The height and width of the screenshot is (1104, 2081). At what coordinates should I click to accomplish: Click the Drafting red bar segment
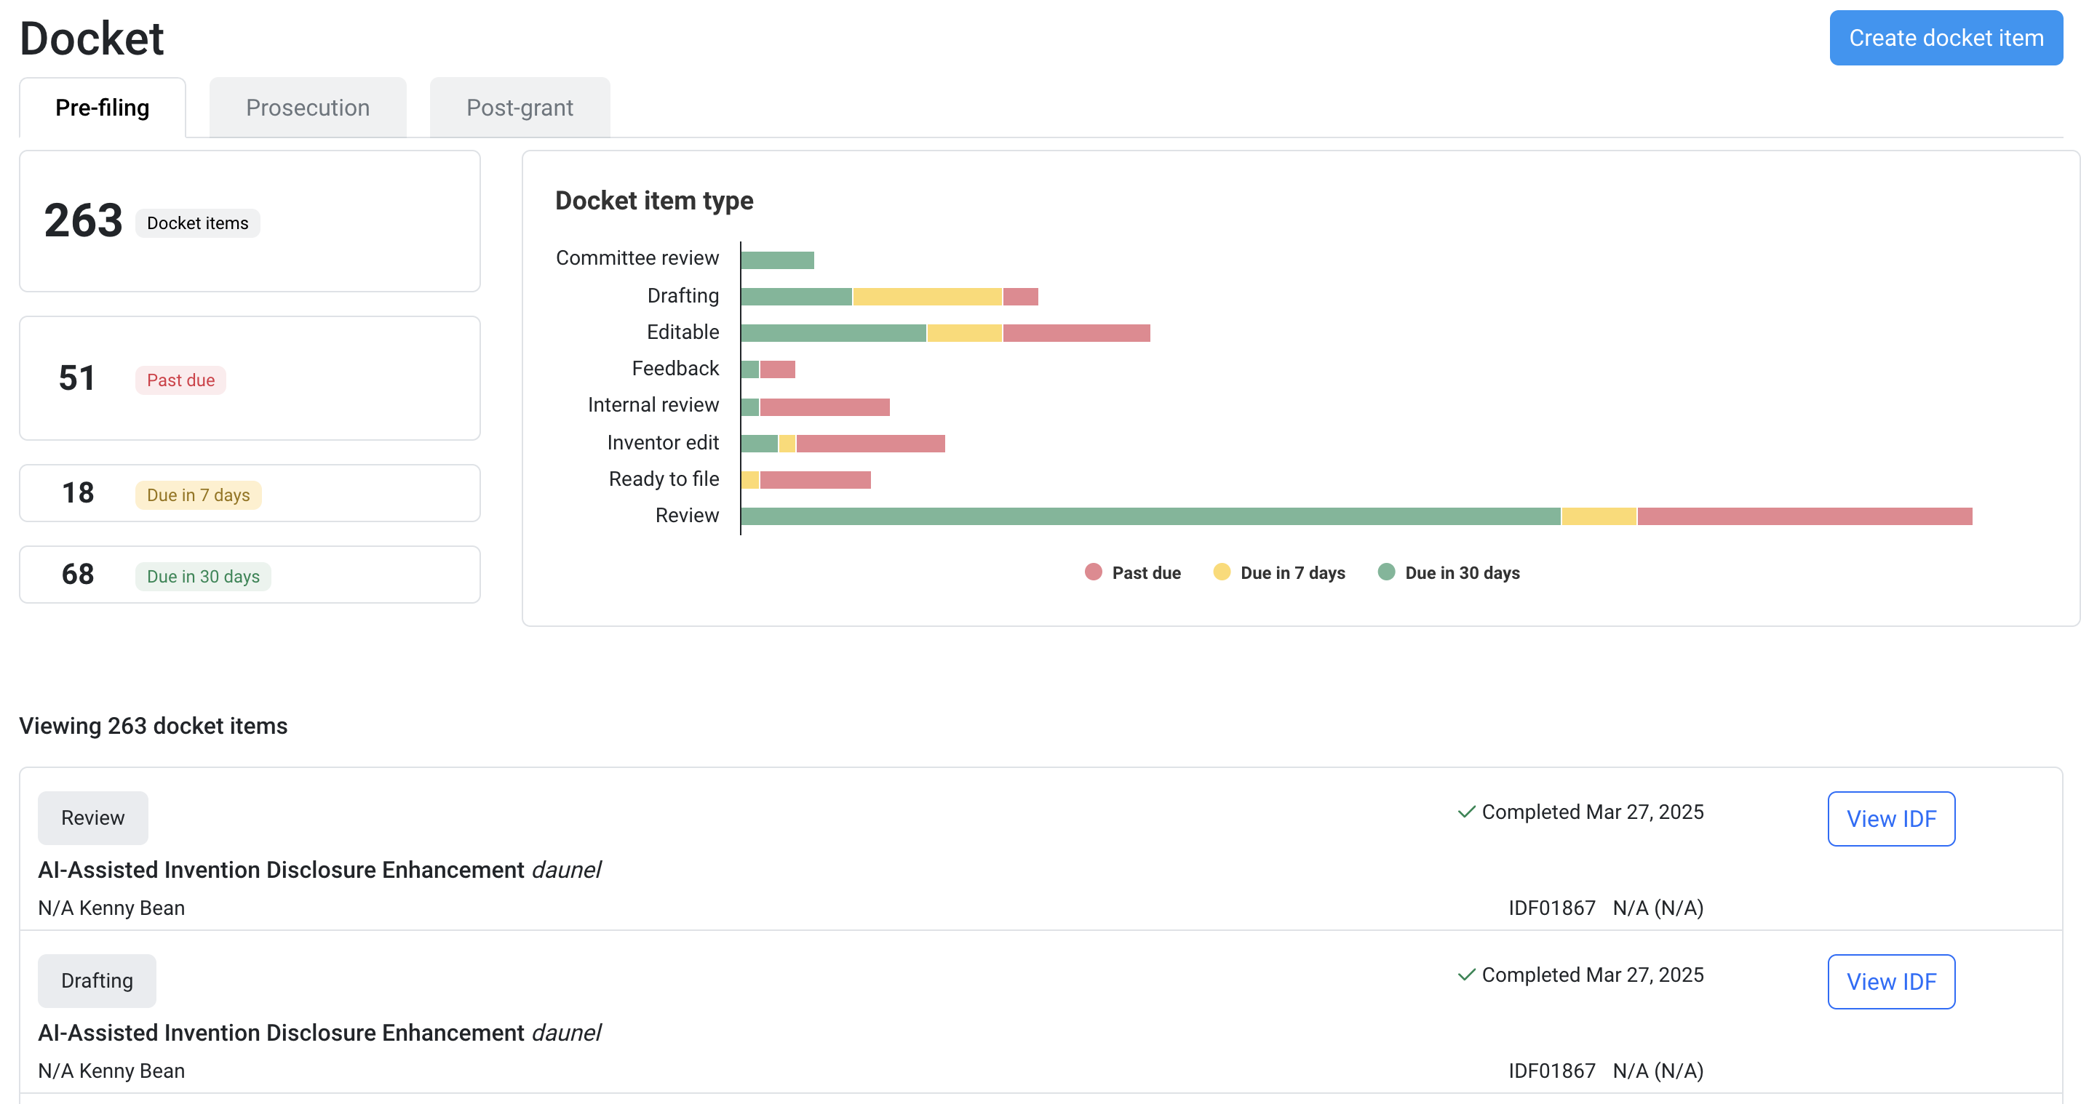click(x=1020, y=297)
